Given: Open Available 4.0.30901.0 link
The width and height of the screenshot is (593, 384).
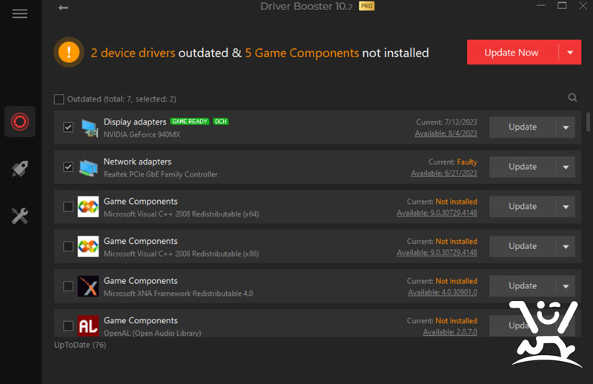Looking at the screenshot, I should pos(443,292).
